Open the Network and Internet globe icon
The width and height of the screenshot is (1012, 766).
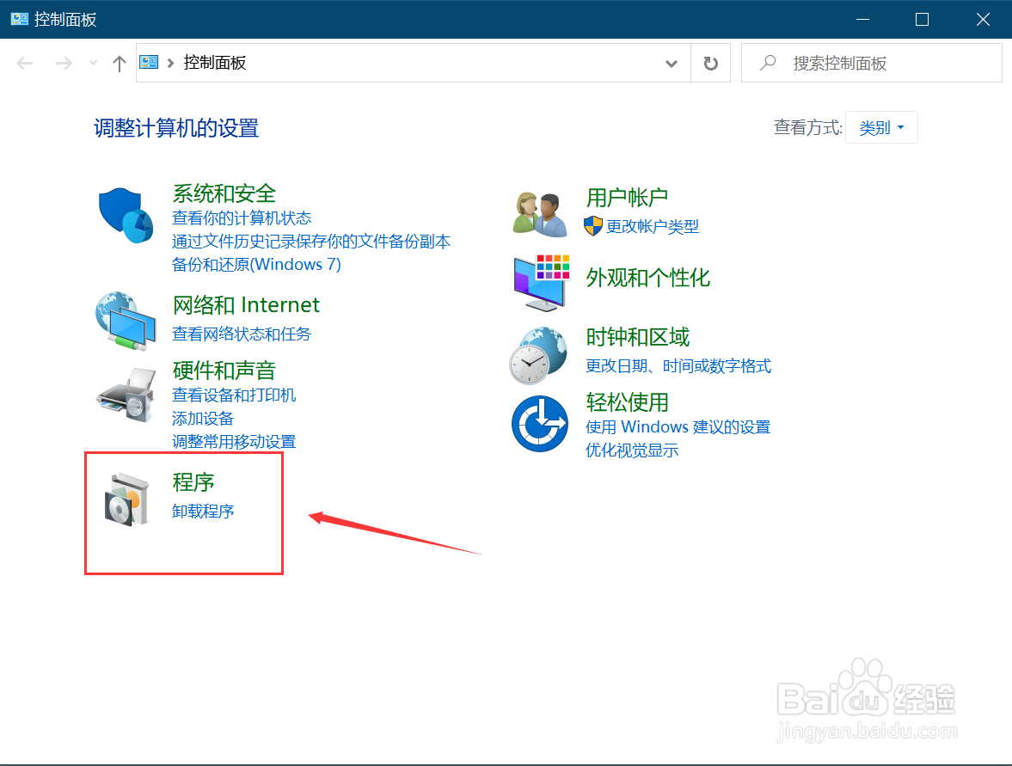[x=126, y=321]
